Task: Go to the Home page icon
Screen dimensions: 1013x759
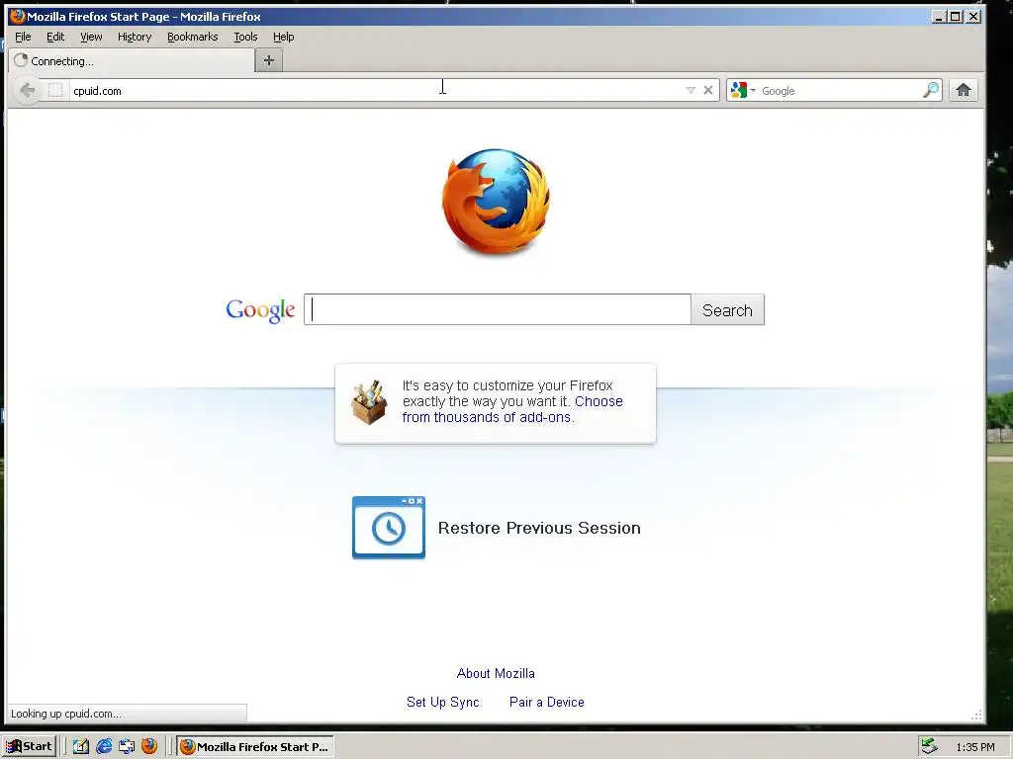Action: coord(964,90)
